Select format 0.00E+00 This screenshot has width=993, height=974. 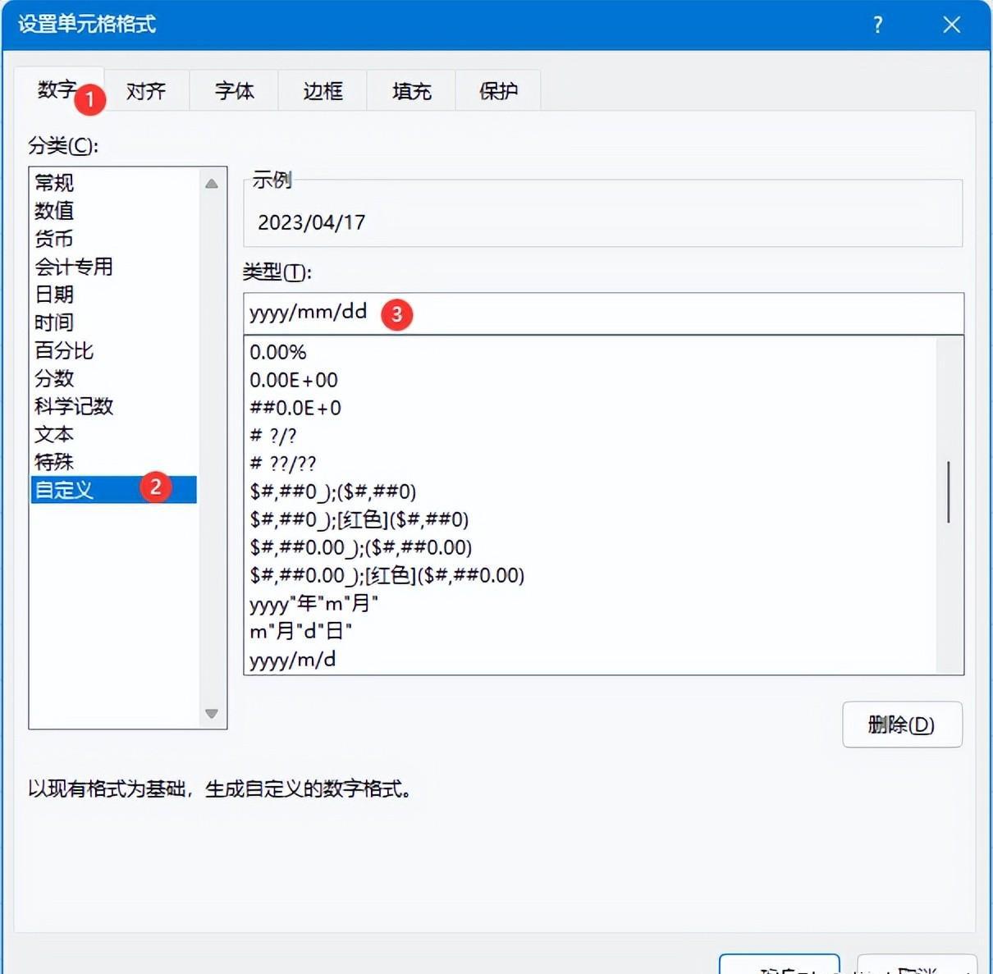(x=591, y=380)
